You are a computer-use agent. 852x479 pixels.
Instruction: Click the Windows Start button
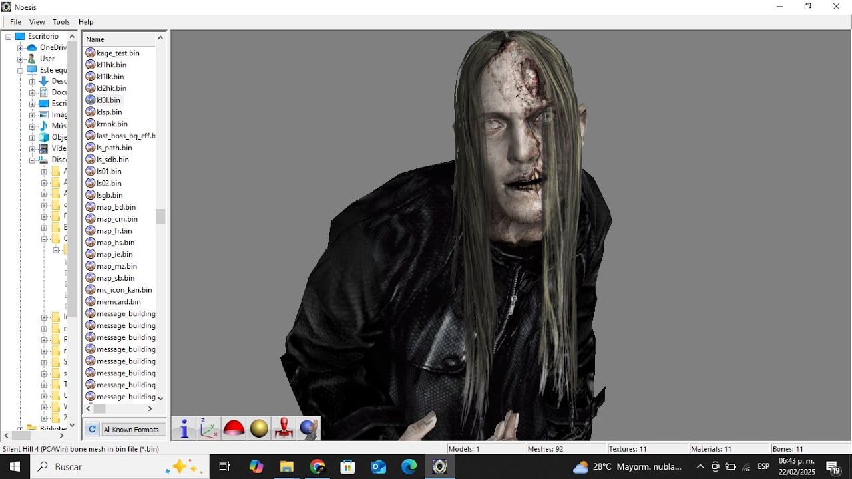point(15,467)
